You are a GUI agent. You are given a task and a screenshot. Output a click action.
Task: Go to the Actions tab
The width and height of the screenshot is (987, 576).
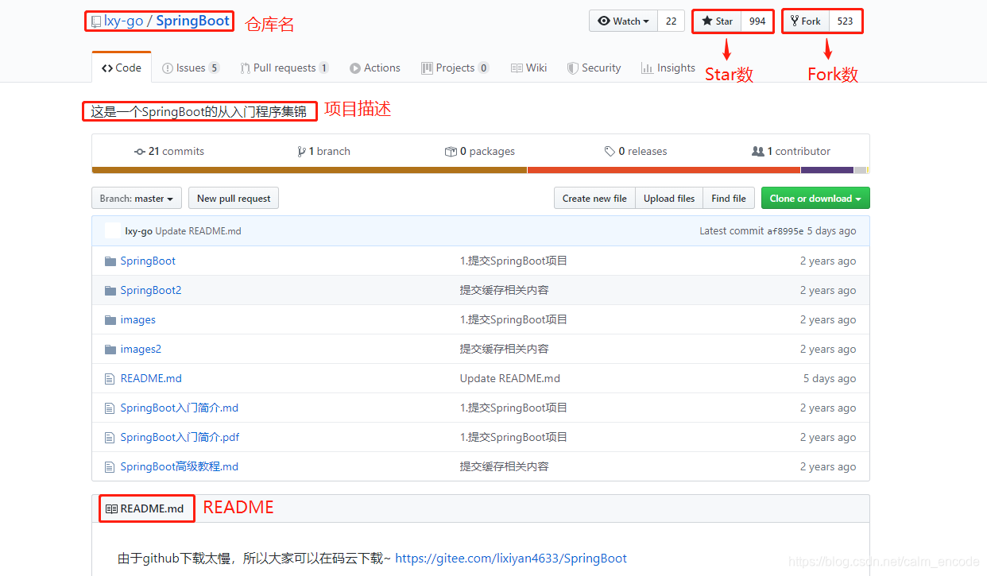375,68
